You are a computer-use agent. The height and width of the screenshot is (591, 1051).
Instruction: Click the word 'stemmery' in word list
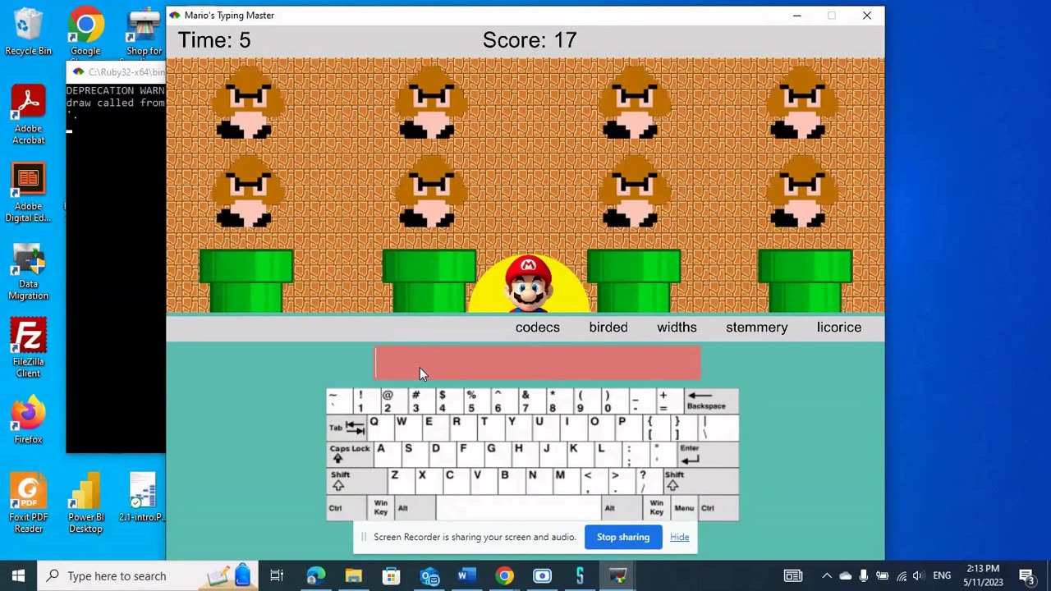pos(757,327)
